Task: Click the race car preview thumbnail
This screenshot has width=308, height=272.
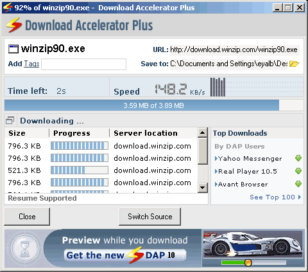Action: pyautogui.click(x=253, y=245)
